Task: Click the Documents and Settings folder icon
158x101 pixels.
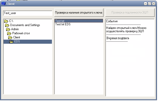Action: click(x=7, y=25)
